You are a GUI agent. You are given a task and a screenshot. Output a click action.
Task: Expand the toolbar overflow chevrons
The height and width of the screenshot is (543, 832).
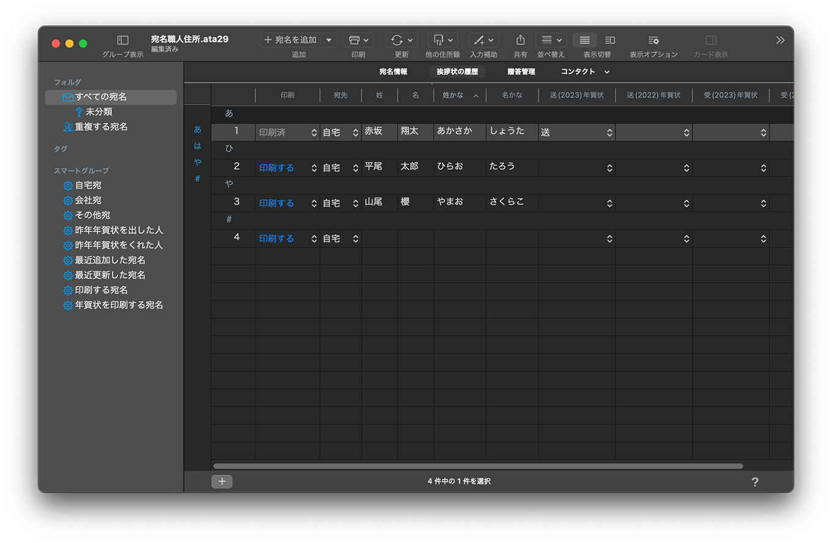pyautogui.click(x=780, y=40)
